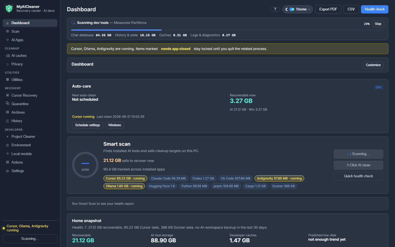The height and width of the screenshot is (247, 395).
Task: Expand the Theme dropdown arrow
Action: (x=309, y=9)
